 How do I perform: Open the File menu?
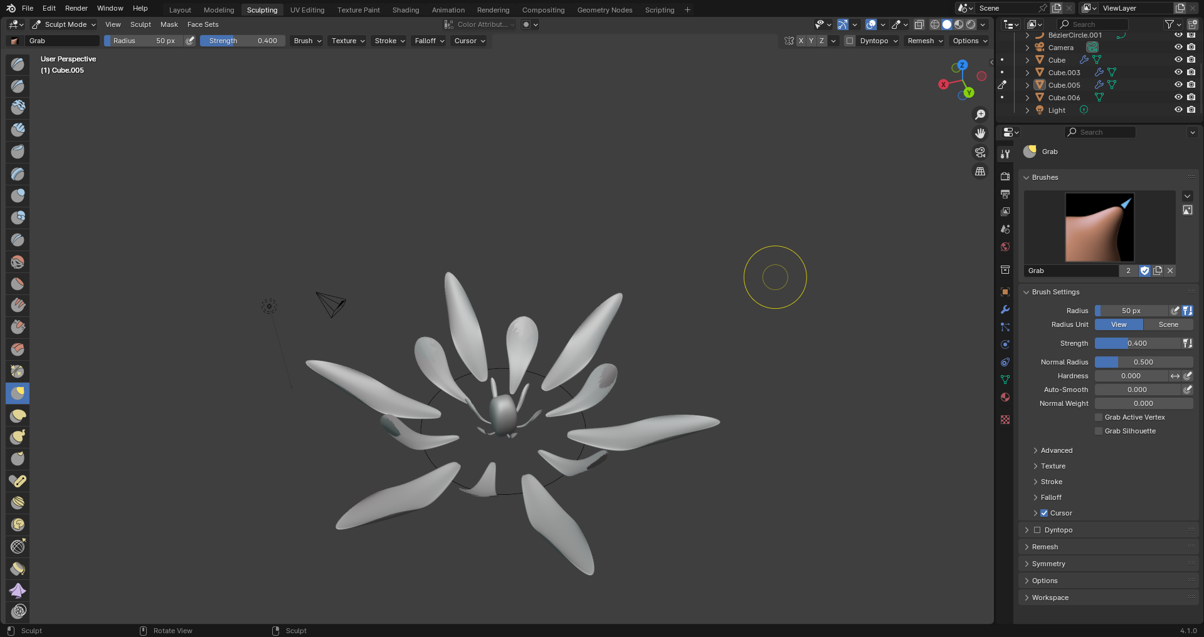point(28,8)
